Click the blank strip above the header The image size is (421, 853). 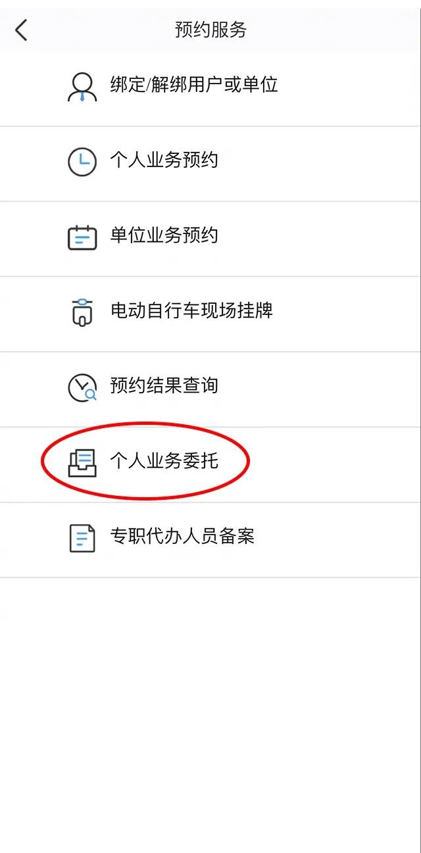[210, 4]
